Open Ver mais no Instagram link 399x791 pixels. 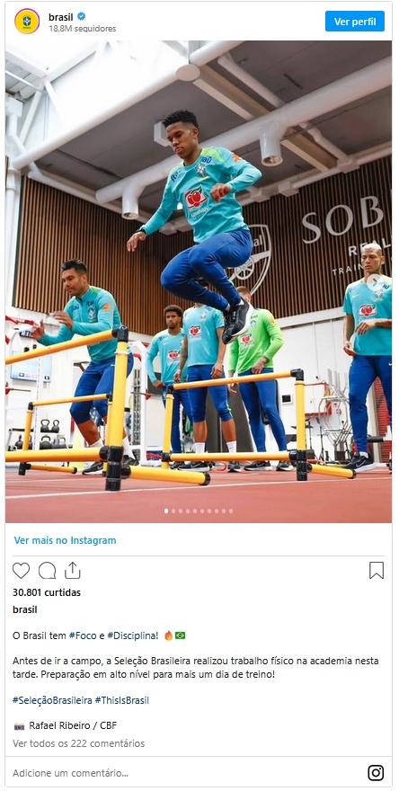coord(65,540)
